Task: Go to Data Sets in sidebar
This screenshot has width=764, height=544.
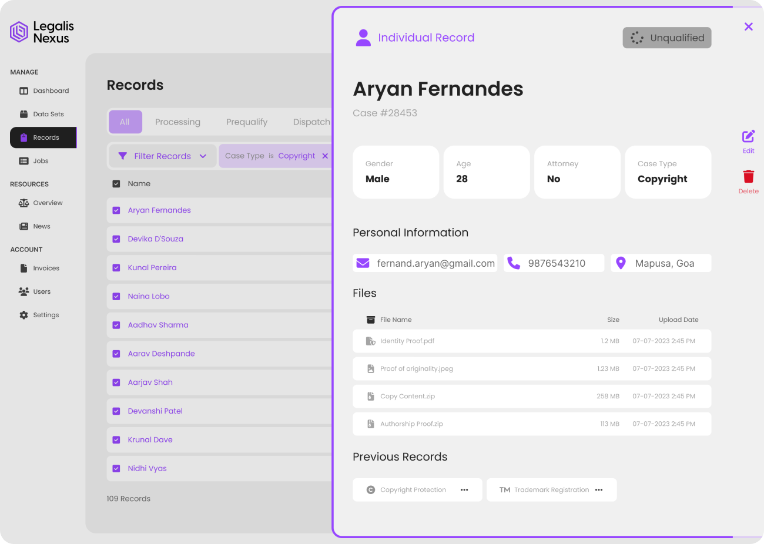Action: 41,114
